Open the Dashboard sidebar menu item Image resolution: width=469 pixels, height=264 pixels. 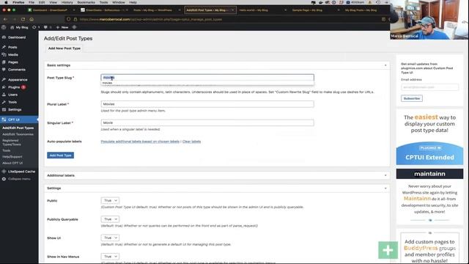click(x=17, y=37)
